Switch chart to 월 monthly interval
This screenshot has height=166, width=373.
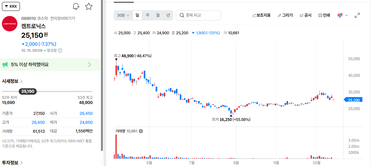158,15
